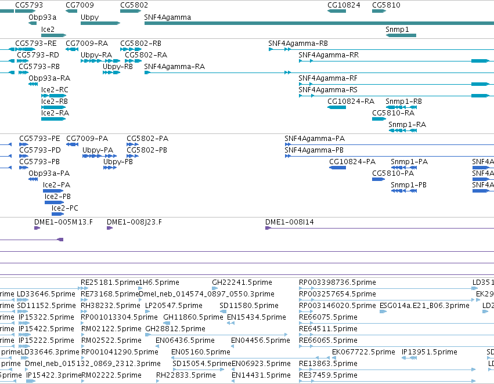Click EST IP13951.5prime

(429, 352)
